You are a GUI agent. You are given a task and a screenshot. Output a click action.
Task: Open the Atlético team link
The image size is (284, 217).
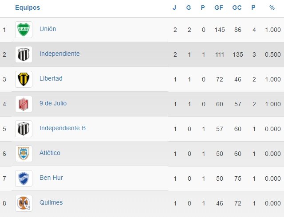point(50,153)
